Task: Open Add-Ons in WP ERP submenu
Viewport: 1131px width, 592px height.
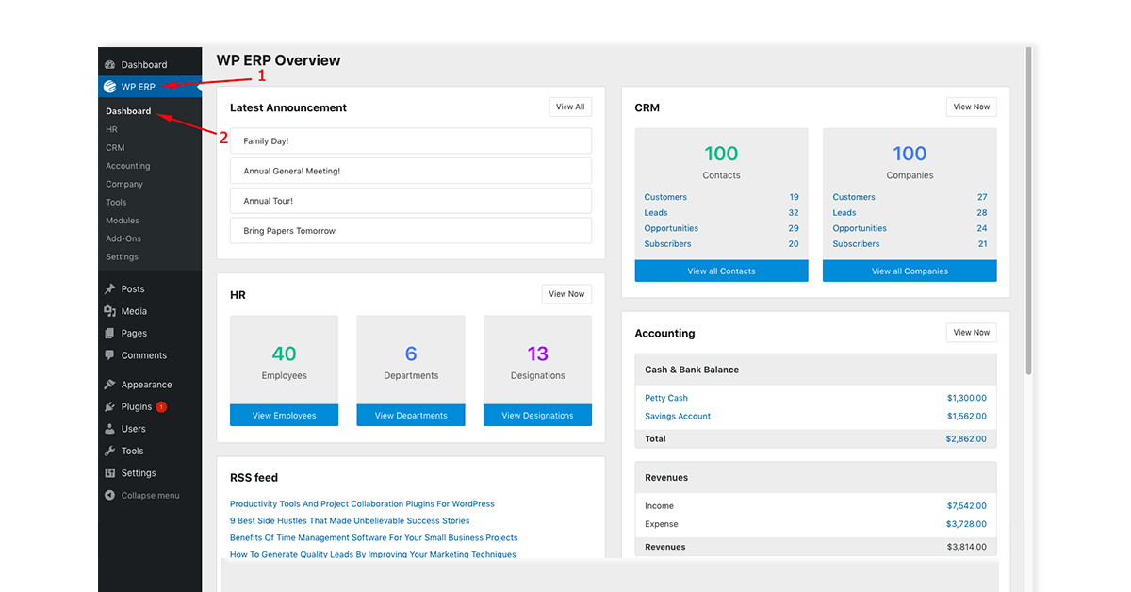Action: coord(123,239)
